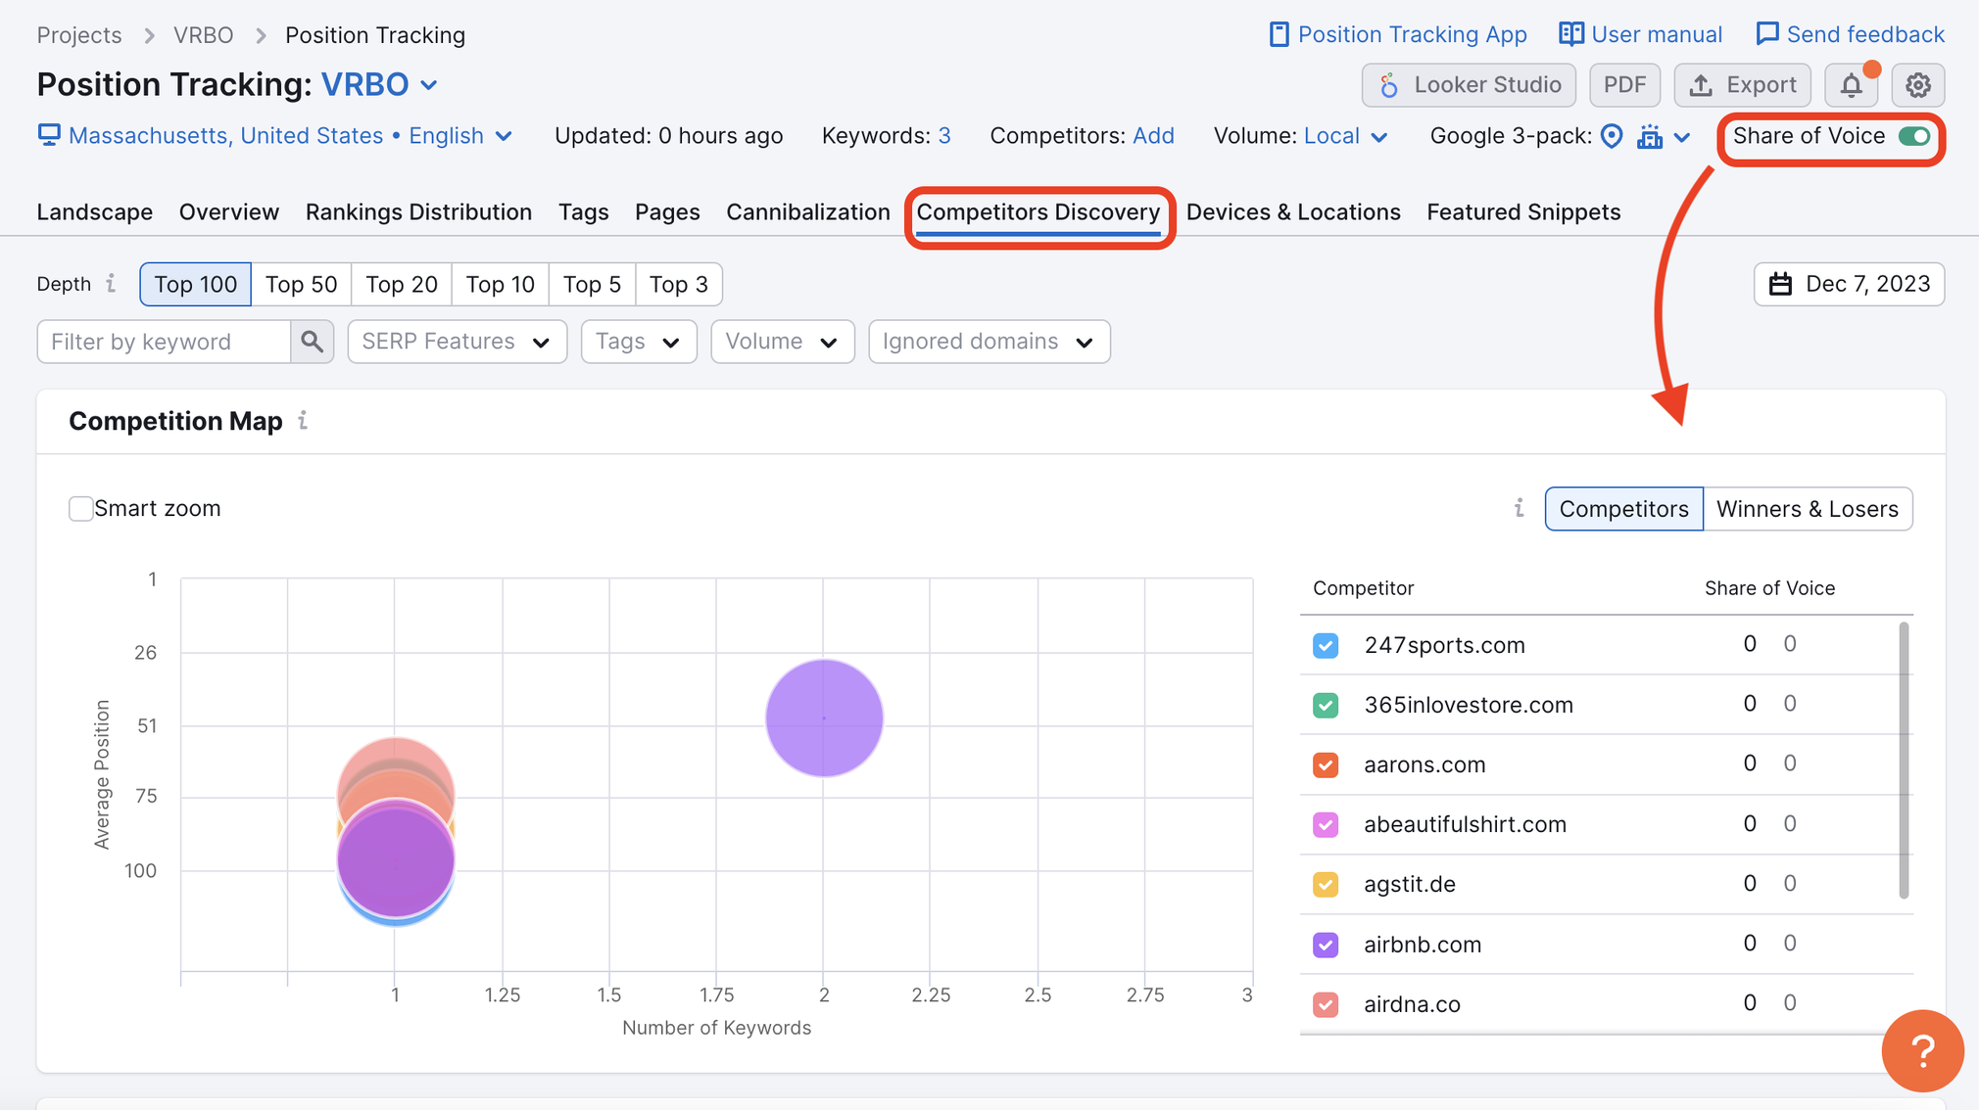Switch to Winners & Losers view
1979x1110 pixels.
click(x=1808, y=509)
